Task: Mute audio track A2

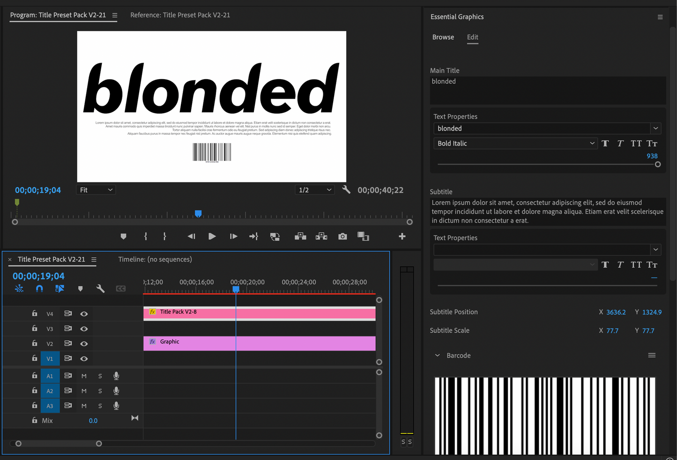Action: pyautogui.click(x=84, y=391)
